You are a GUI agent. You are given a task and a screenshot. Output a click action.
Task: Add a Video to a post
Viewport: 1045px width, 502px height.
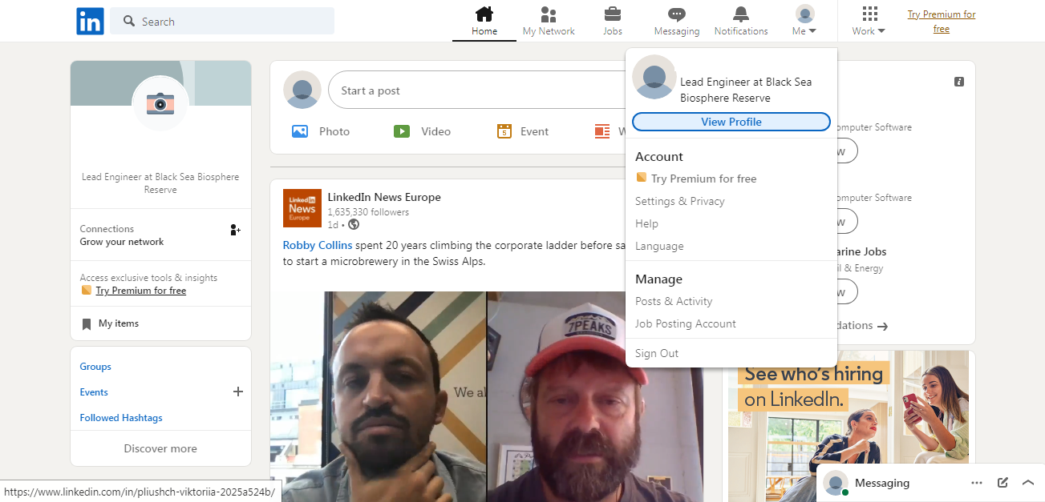[423, 131]
